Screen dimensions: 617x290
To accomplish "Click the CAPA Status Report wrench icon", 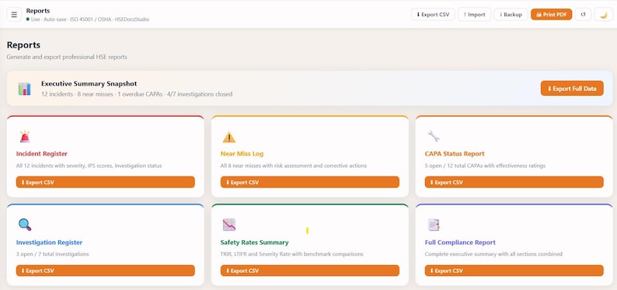I will coord(434,137).
